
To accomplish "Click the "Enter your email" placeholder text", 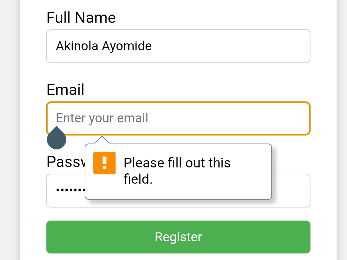I will [x=102, y=118].
